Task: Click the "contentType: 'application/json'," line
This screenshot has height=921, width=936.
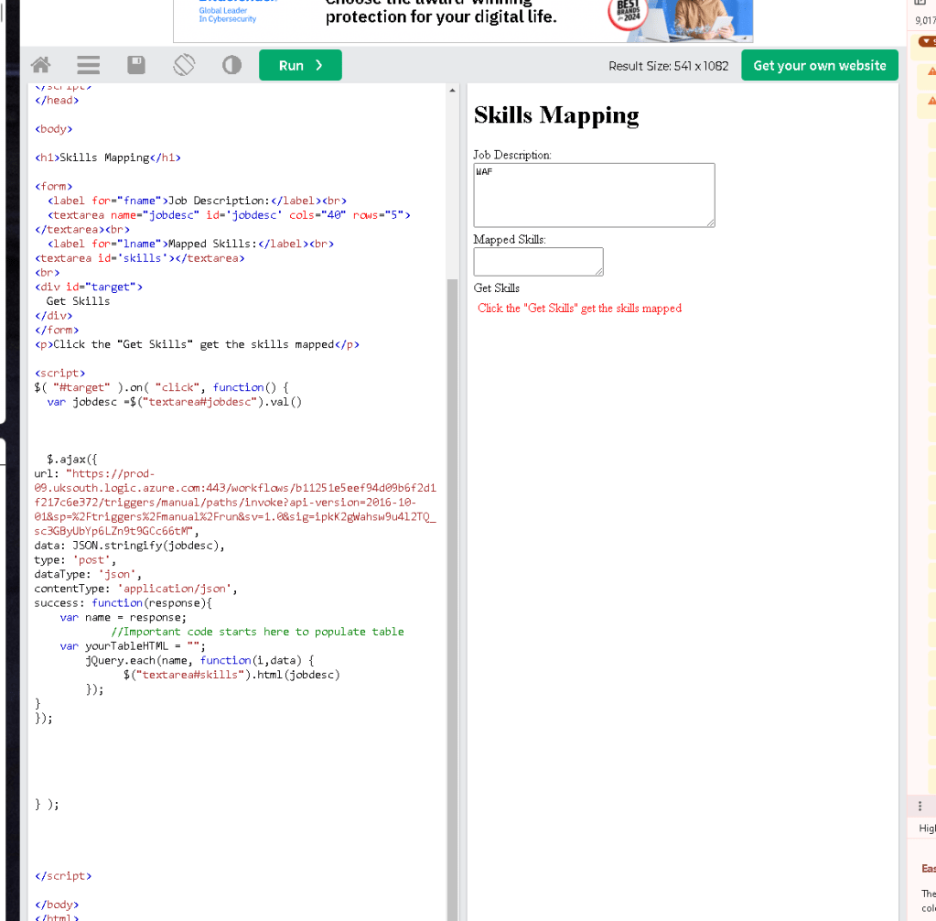Action: pyautogui.click(x=135, y=589)
